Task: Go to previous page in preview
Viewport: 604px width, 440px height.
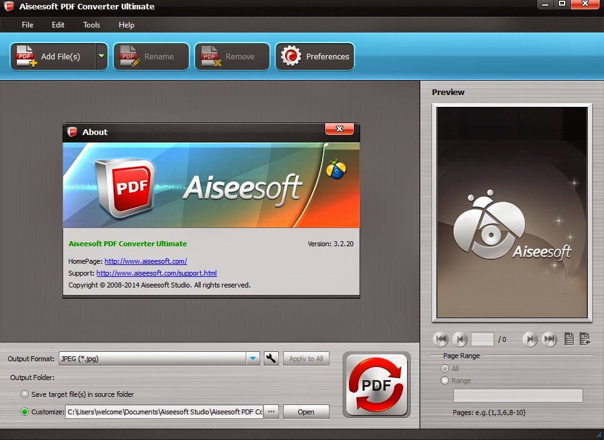Action: (460, 339)
